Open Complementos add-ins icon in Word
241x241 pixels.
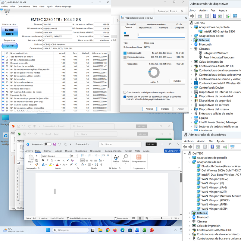[139, 158]
